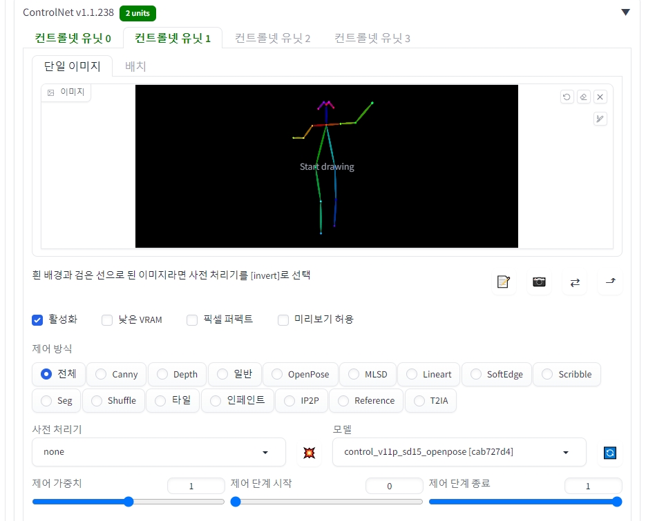Run preprocessor with the explosion icon
The width and height of the screenshot is (646, 521).
pos(309,453)
